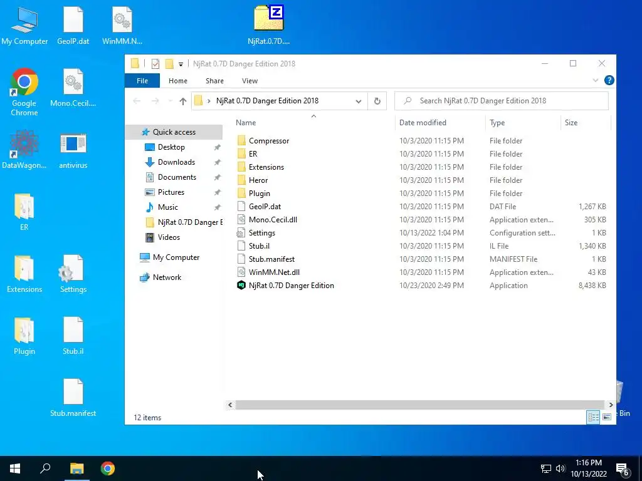Select Quick access in the navigation pane
This screenshot has width=642, height=481.
[x=174, y=132]
